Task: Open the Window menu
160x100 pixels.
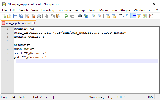Action: click(140, 10)
